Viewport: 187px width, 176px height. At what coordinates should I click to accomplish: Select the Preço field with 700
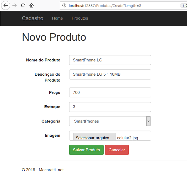[110, 93]
